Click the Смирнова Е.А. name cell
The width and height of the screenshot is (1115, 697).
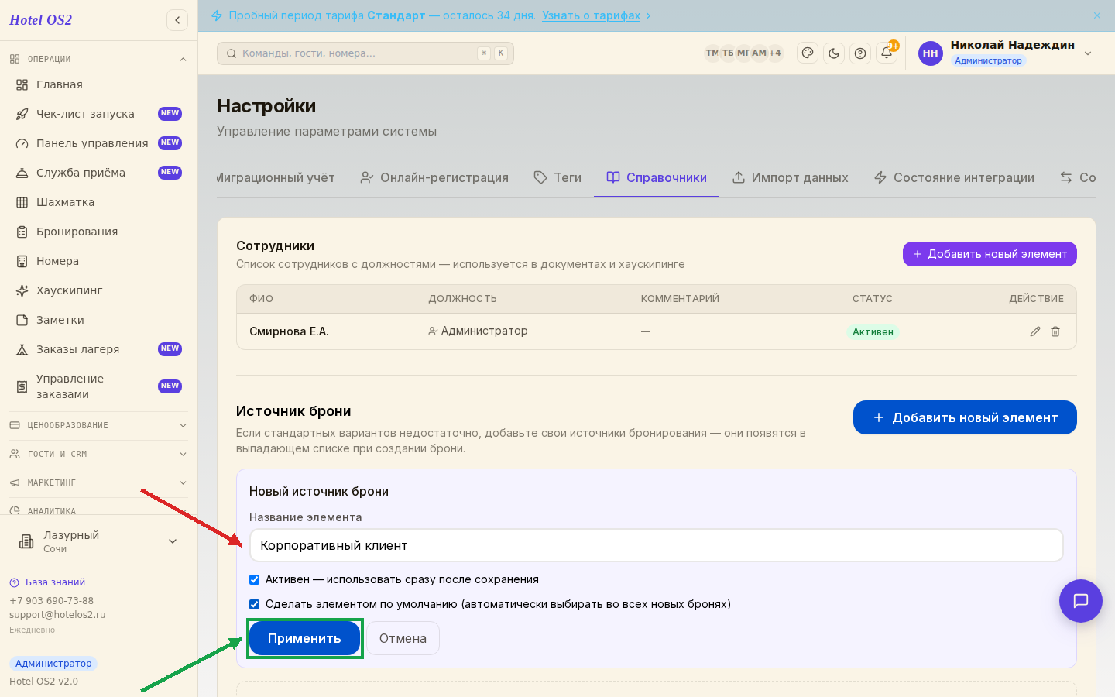(x=289, y=331)
